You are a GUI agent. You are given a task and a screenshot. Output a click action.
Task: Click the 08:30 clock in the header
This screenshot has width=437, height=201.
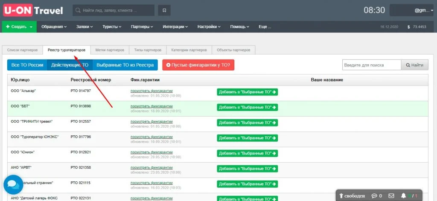tap(374, 10)
